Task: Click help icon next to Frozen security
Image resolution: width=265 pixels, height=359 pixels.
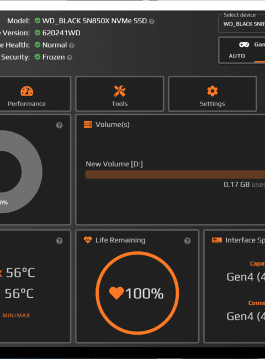Action: (70, 57)
